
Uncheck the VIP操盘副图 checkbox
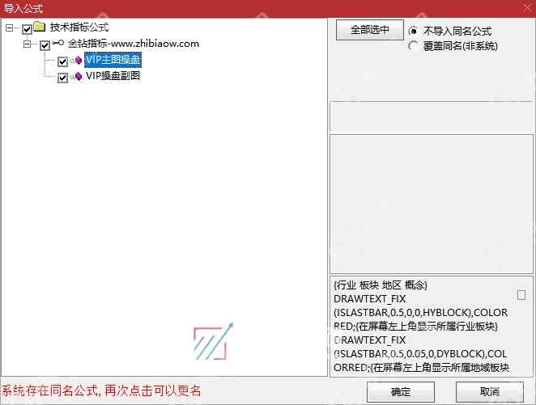click(62, 78)
